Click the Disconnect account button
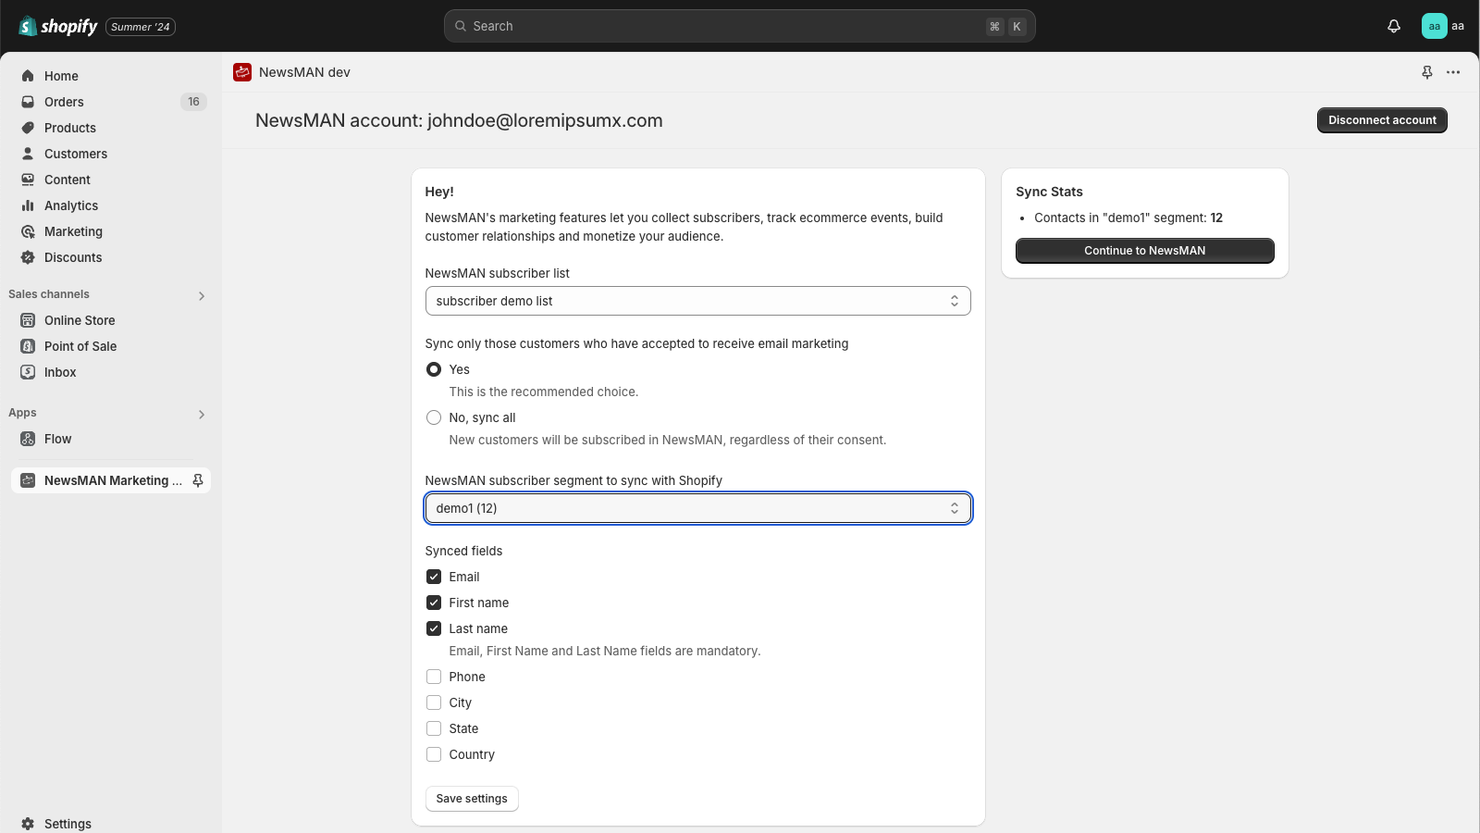The width and height of the screenshot is (1480, 833). tap(1382, 120)
